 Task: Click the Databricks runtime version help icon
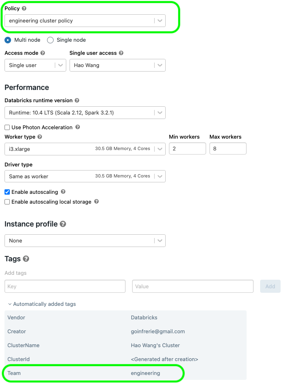click(77, 101)
